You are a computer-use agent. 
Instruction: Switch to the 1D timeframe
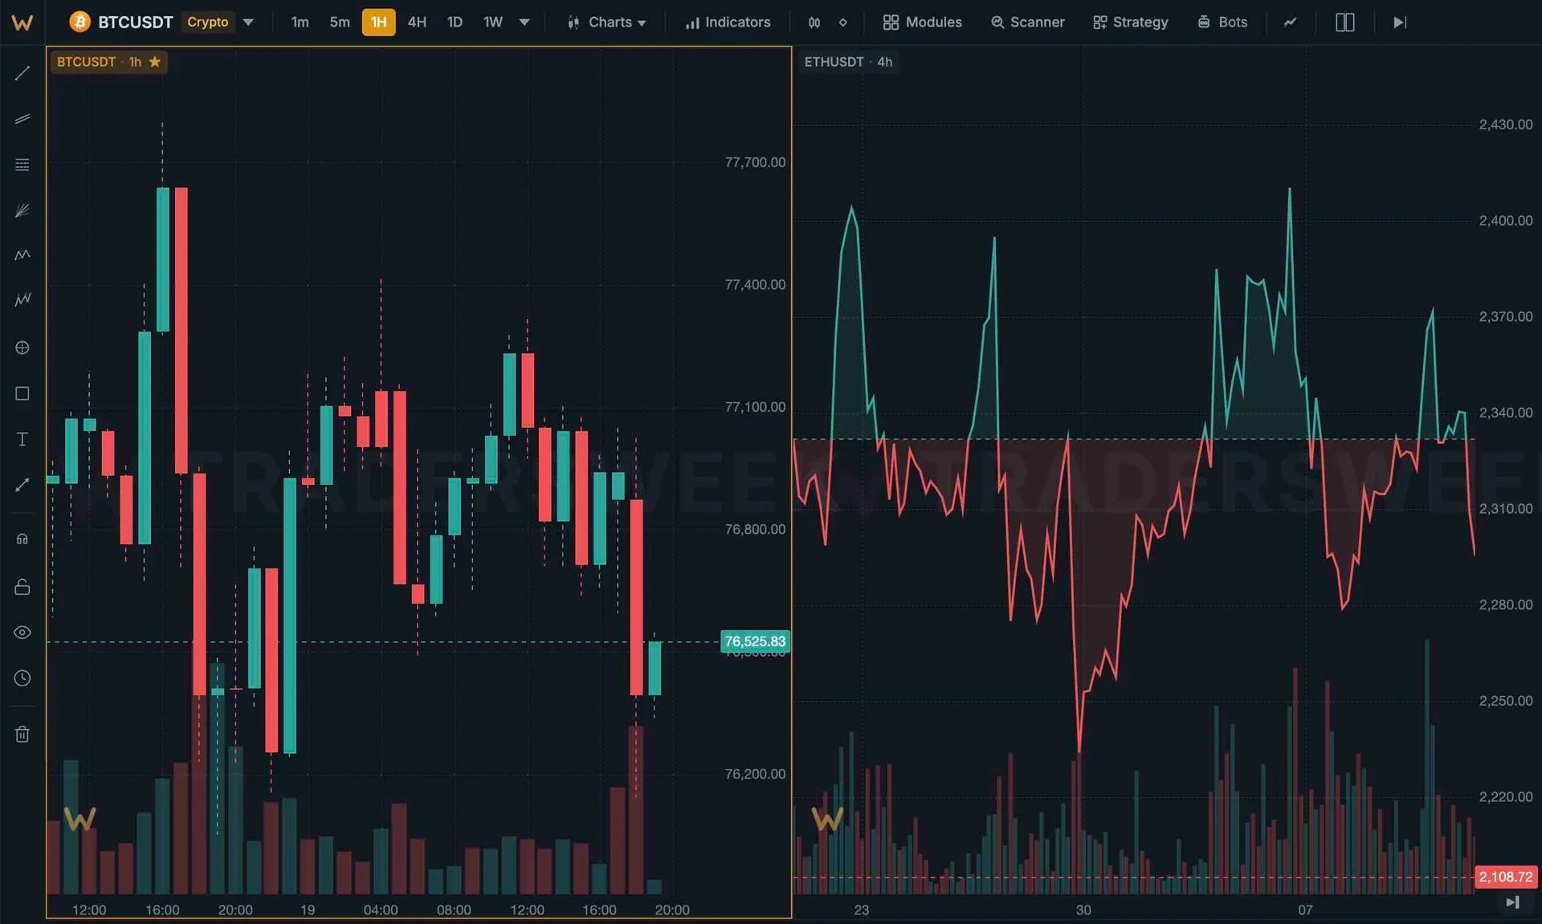(455, 22)
